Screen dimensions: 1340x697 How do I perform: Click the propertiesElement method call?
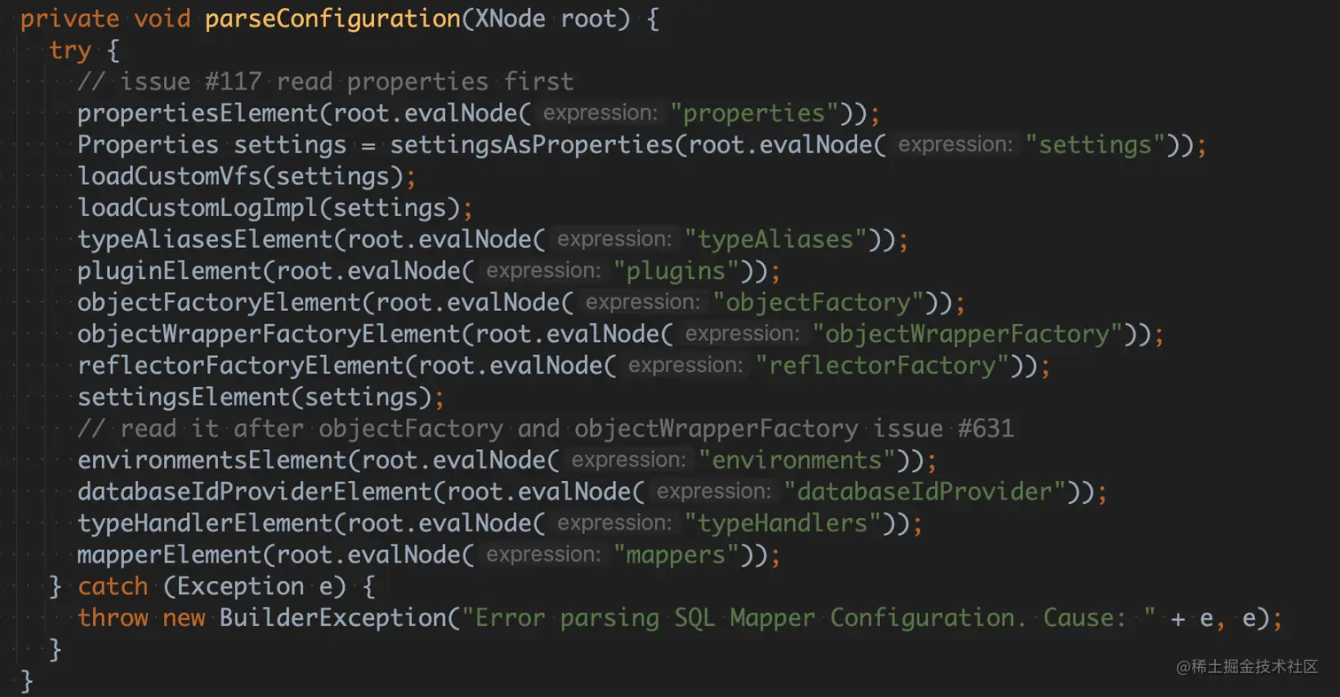pyautogui.click(x=198, y=113)
